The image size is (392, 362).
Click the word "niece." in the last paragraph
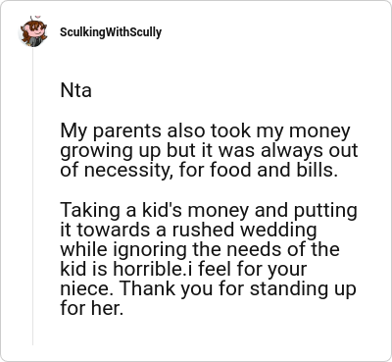click(88, 288)
